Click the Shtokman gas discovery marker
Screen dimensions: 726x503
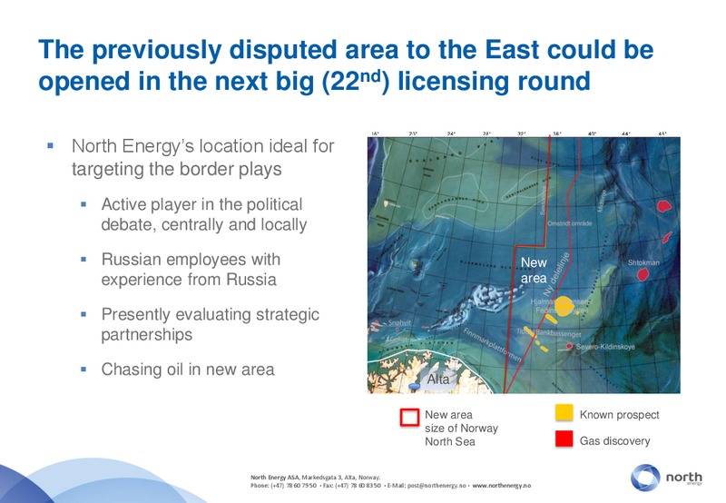click(643, 275)
